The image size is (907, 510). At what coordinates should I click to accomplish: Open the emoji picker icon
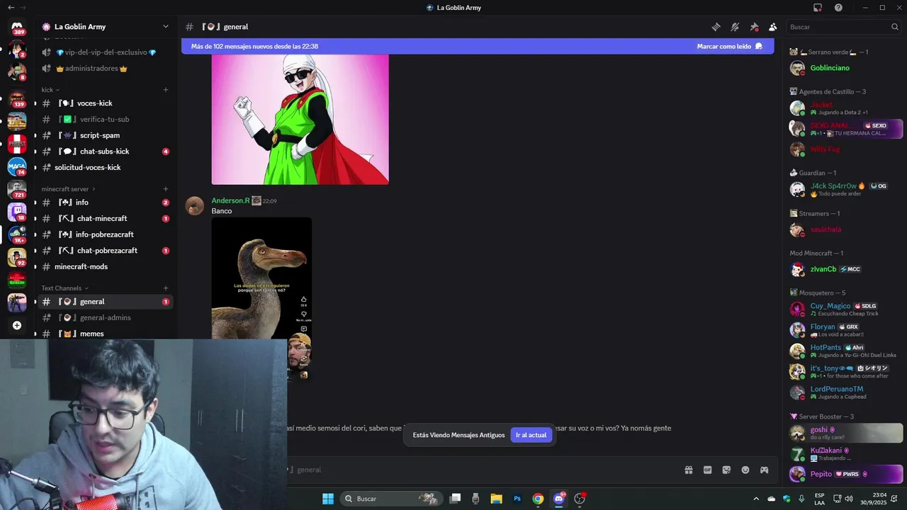(x=745, y=470)
